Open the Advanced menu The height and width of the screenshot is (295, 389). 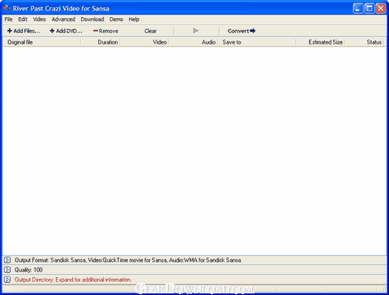63,19
